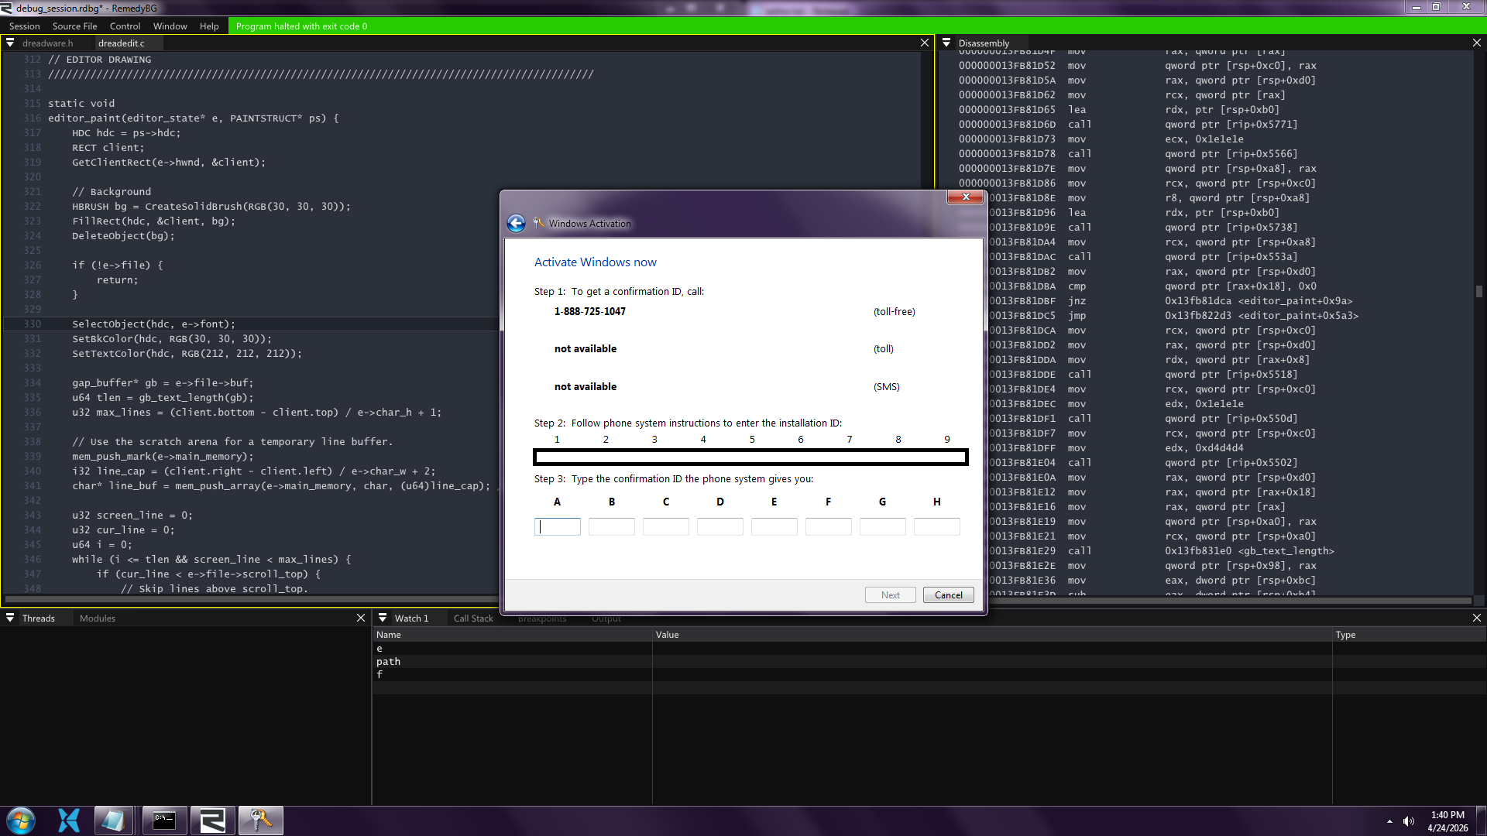The image size is (1487, 836).
Task: Open Notepad from the taskbar
Action: coord(113,821)
